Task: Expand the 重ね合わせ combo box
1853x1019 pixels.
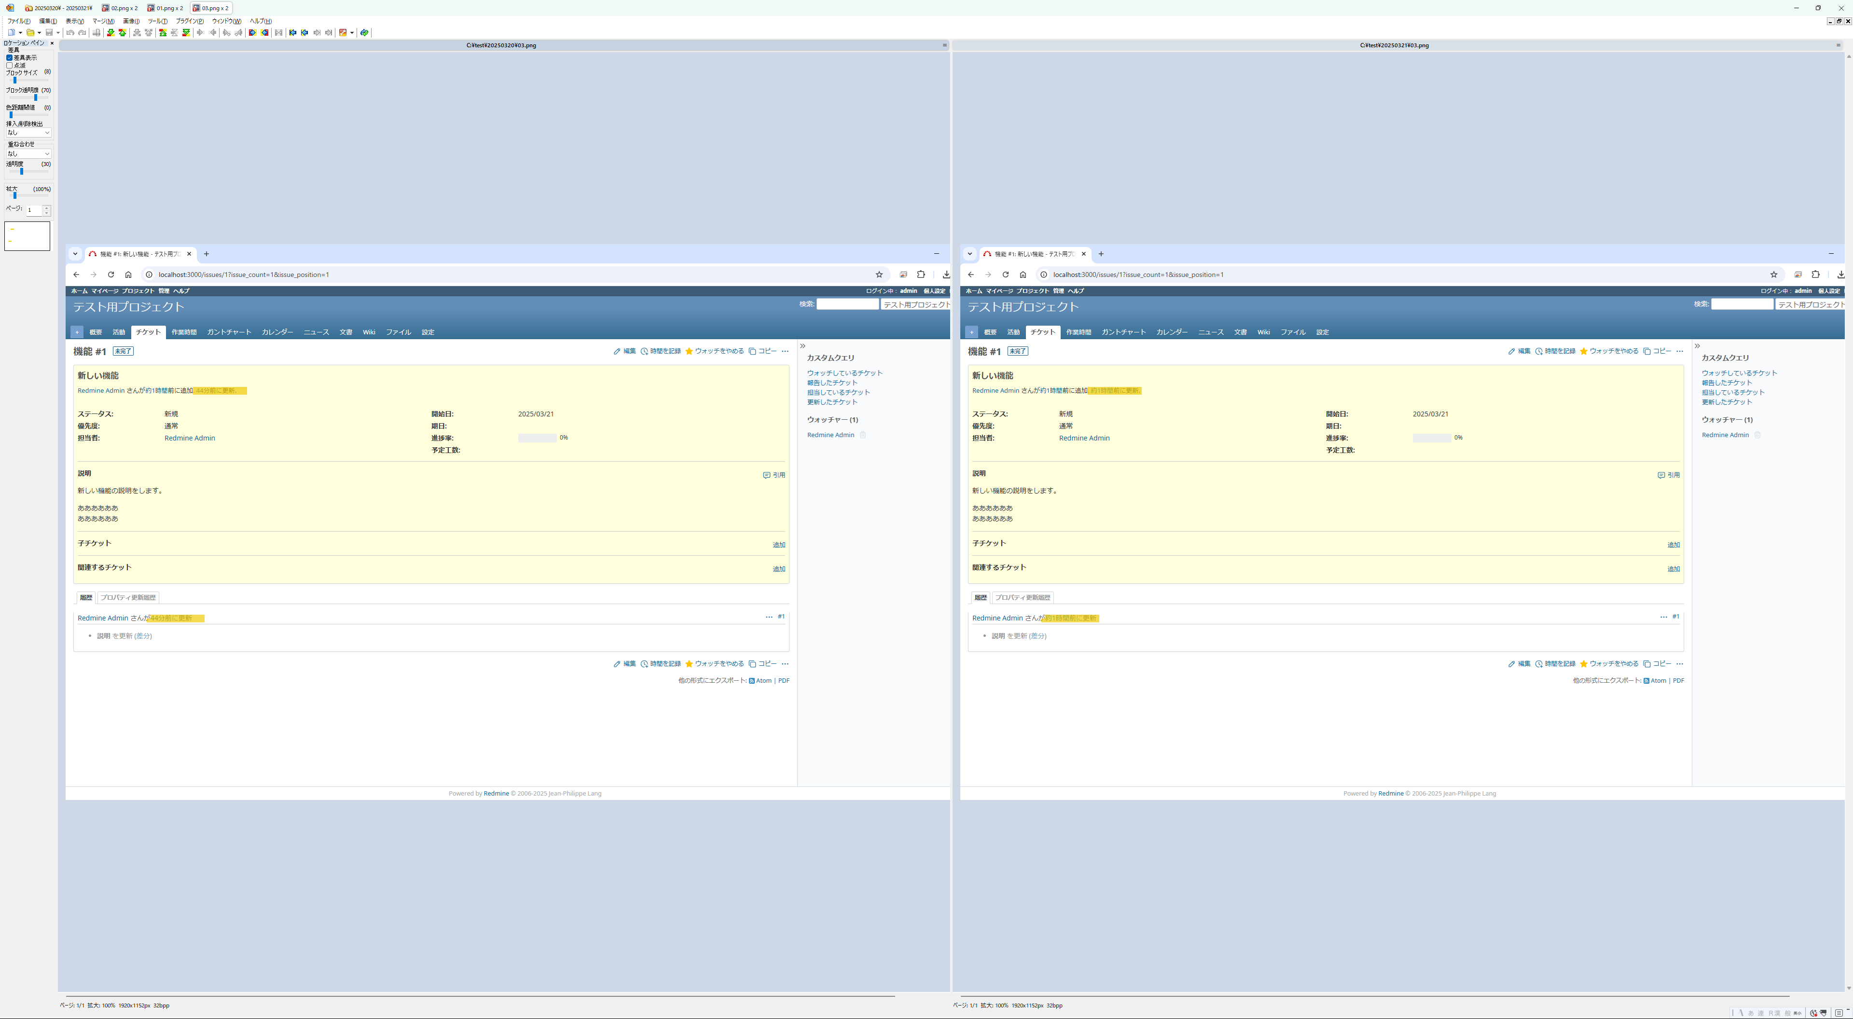Action: tap(28, 153)
